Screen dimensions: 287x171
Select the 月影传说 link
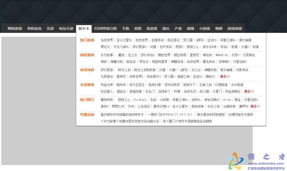(x=242, y=70)
